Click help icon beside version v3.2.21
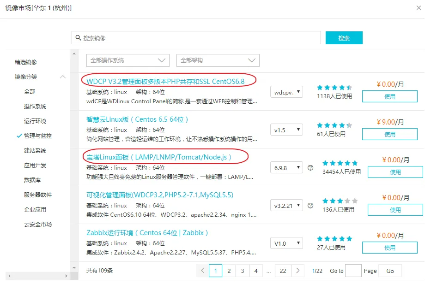Image resolution: width=425 pixels, height=284 pixels. pos(310,206)
